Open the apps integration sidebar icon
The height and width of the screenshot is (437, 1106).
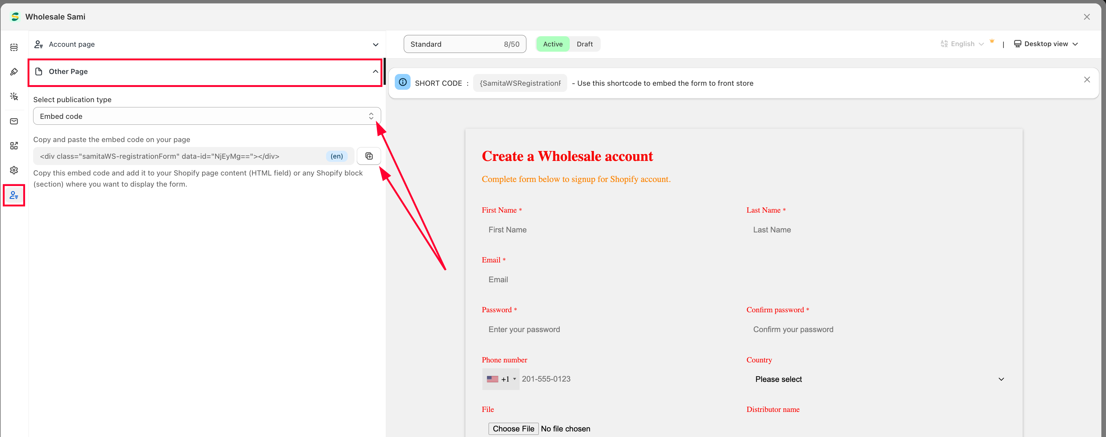tap(14, 146)
